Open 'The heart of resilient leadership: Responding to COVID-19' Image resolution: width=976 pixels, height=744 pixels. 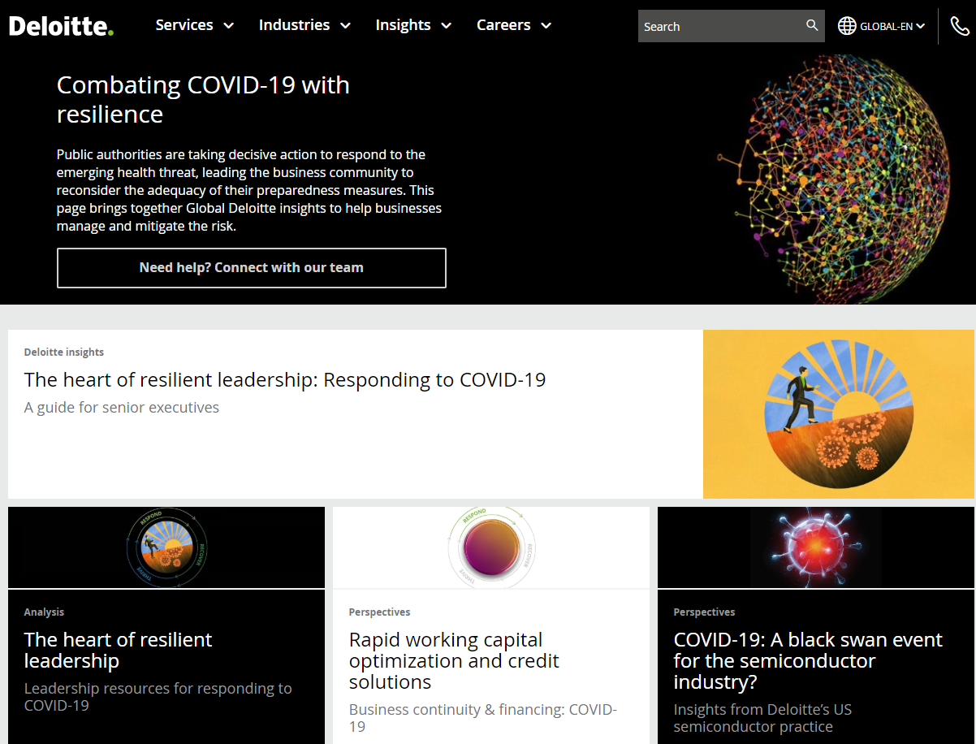pos(285,379)
